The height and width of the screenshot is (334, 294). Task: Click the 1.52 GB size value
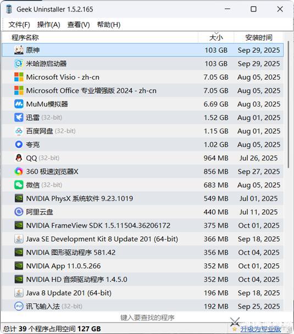coord(216,118)
